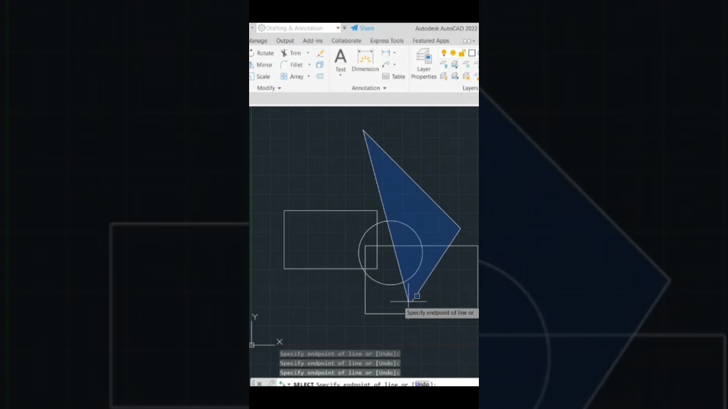The image size is (728, 409).
Task: Open the Express Tools ribbon tab
Action: [387, 41]
